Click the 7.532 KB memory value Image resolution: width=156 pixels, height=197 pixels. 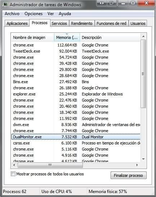(x=69, y=137)
